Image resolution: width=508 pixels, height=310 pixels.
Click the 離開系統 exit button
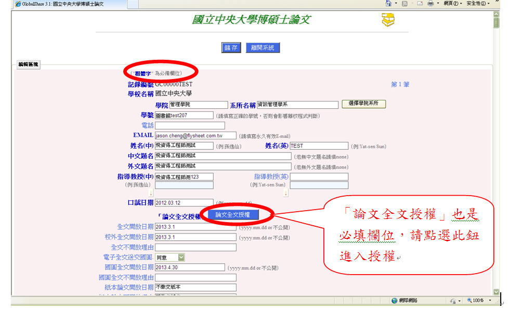click(x=263, y=48)
